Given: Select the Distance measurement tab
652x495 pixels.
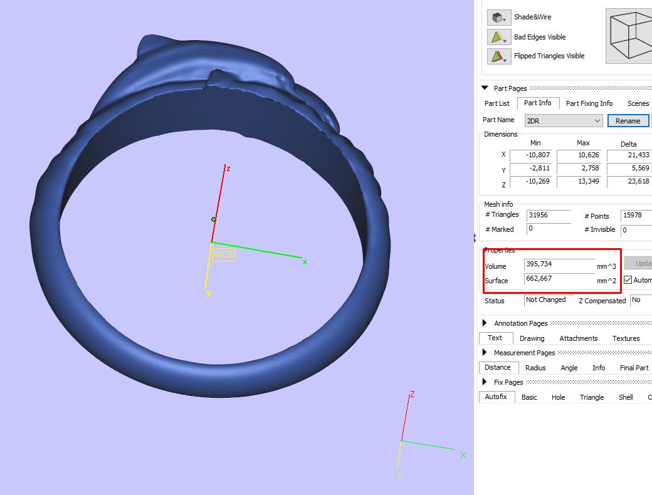Looking at the screenshot, I should click(498, 367).
